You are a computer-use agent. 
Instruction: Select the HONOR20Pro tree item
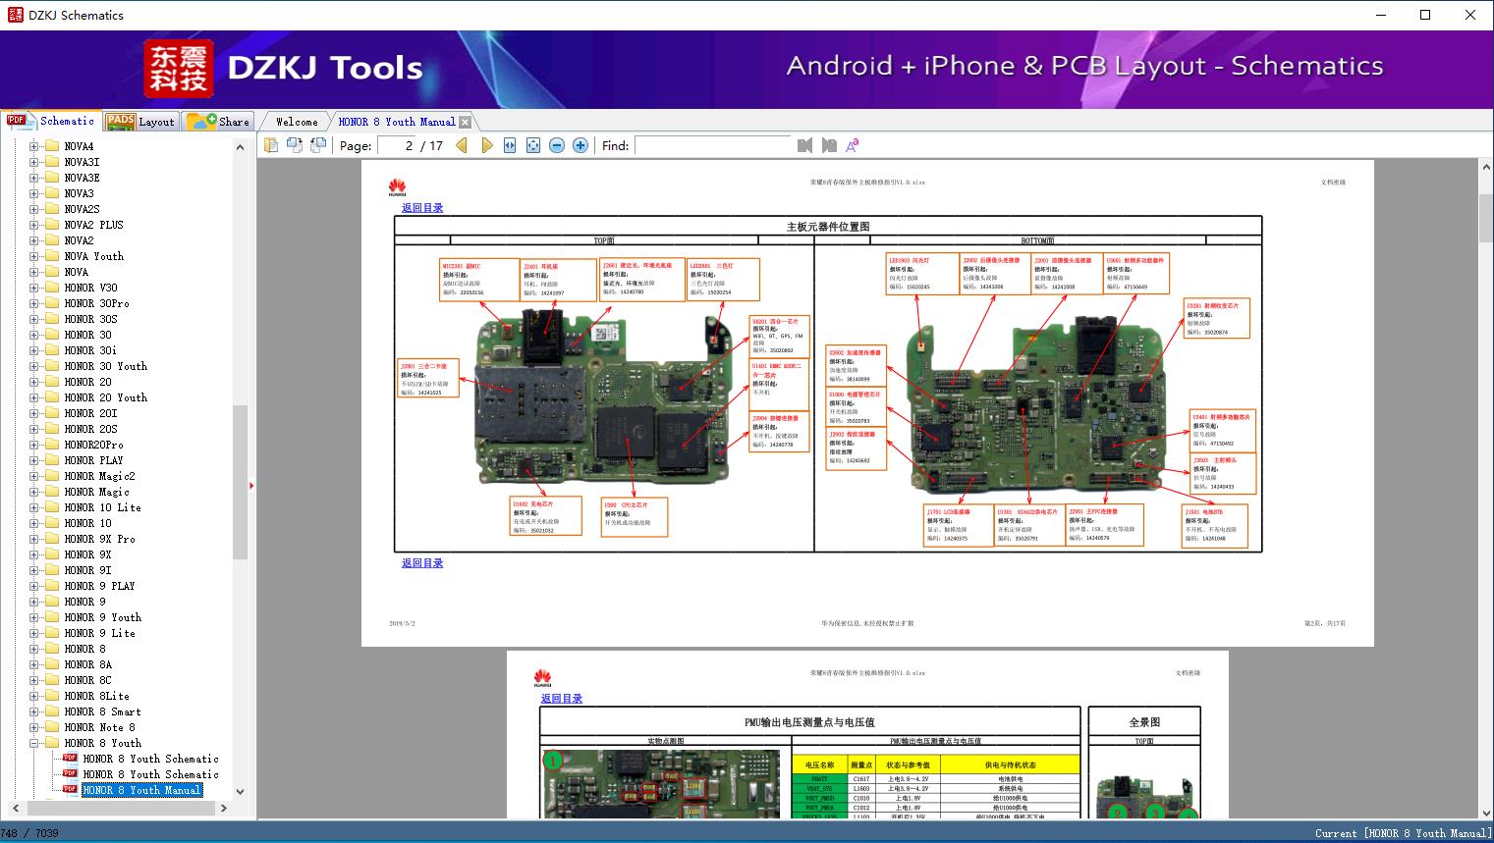click(94, 445)
